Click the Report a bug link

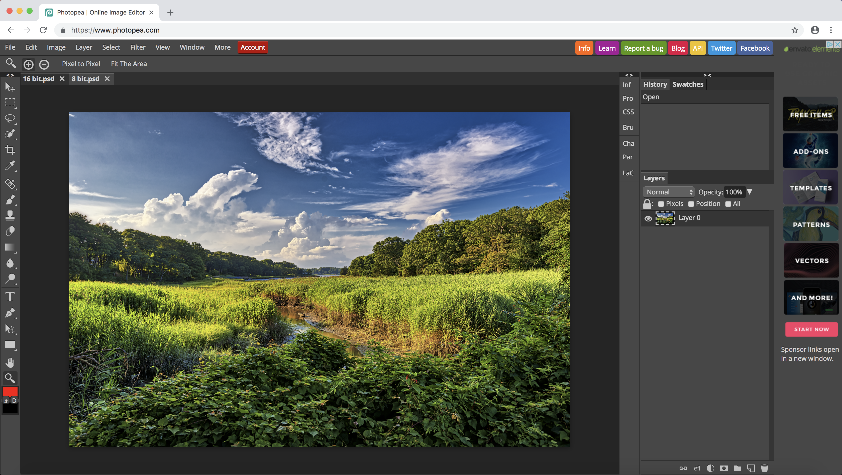tap(643, 48)
